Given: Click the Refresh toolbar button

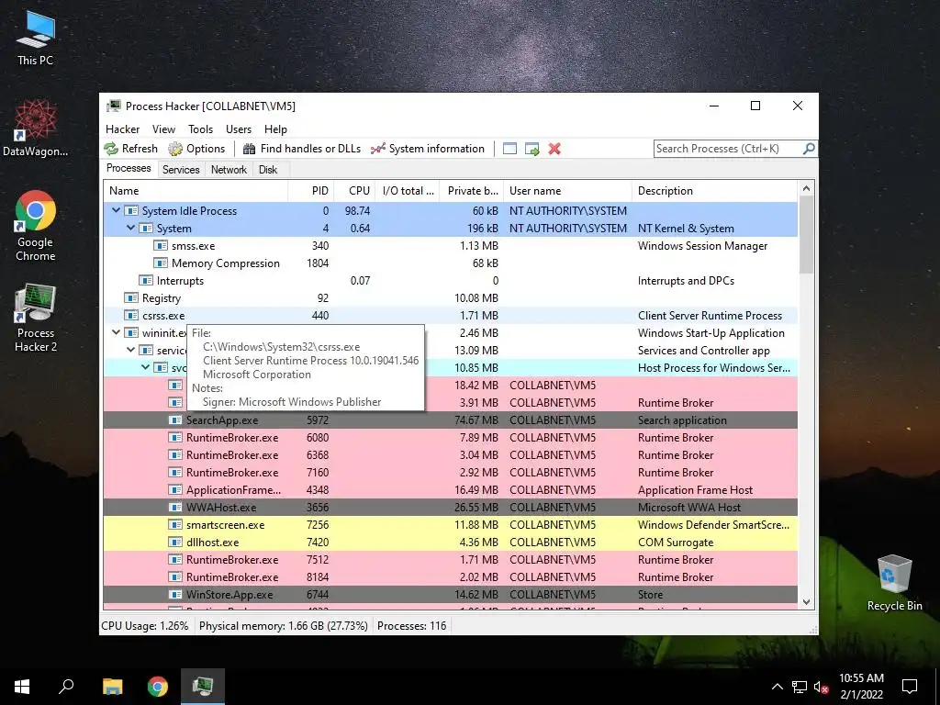Looking at the screenshot, I should (x=130, y=149).
